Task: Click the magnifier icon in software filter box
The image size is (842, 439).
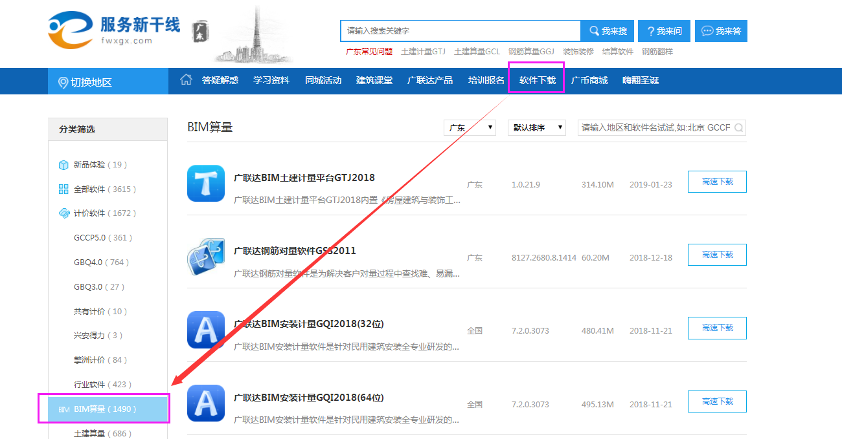Action: pyautogui.click(x=738, y=127)
